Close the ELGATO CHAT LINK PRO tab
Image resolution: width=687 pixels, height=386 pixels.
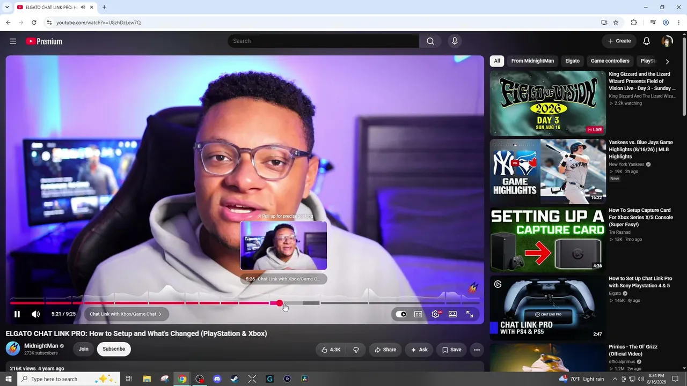pos(92,8)
